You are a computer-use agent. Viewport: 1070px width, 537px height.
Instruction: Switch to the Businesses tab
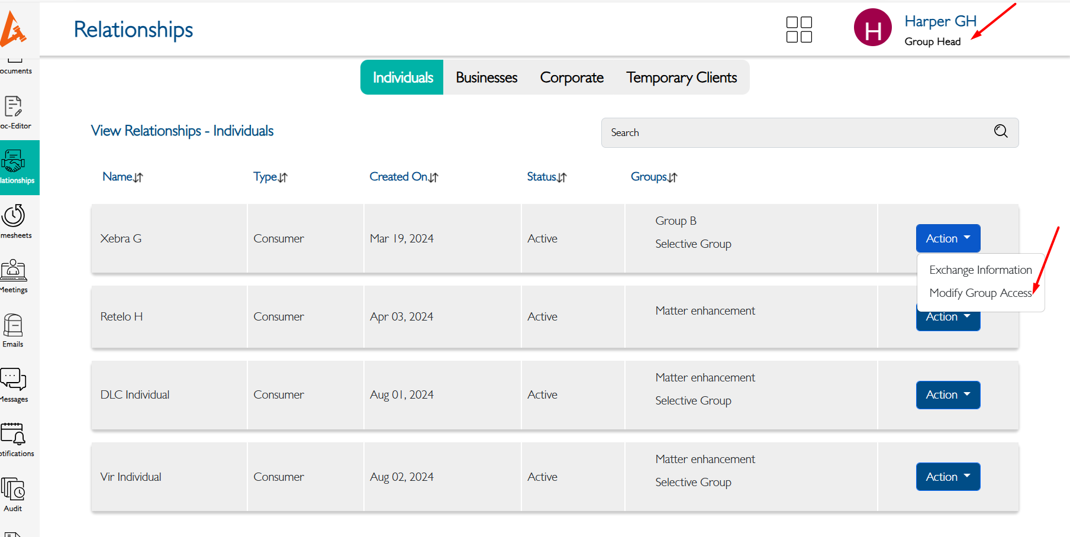coord(485,77)
